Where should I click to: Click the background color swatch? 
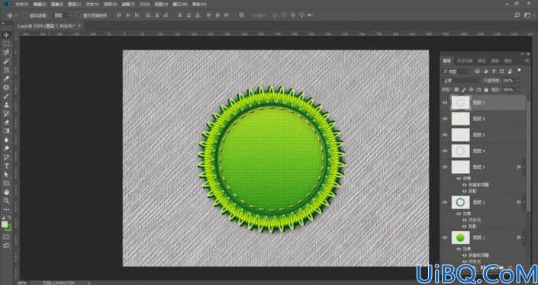pos(8,227)
